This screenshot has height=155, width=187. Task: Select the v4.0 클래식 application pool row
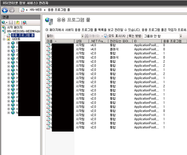click(x=116, y=49)
